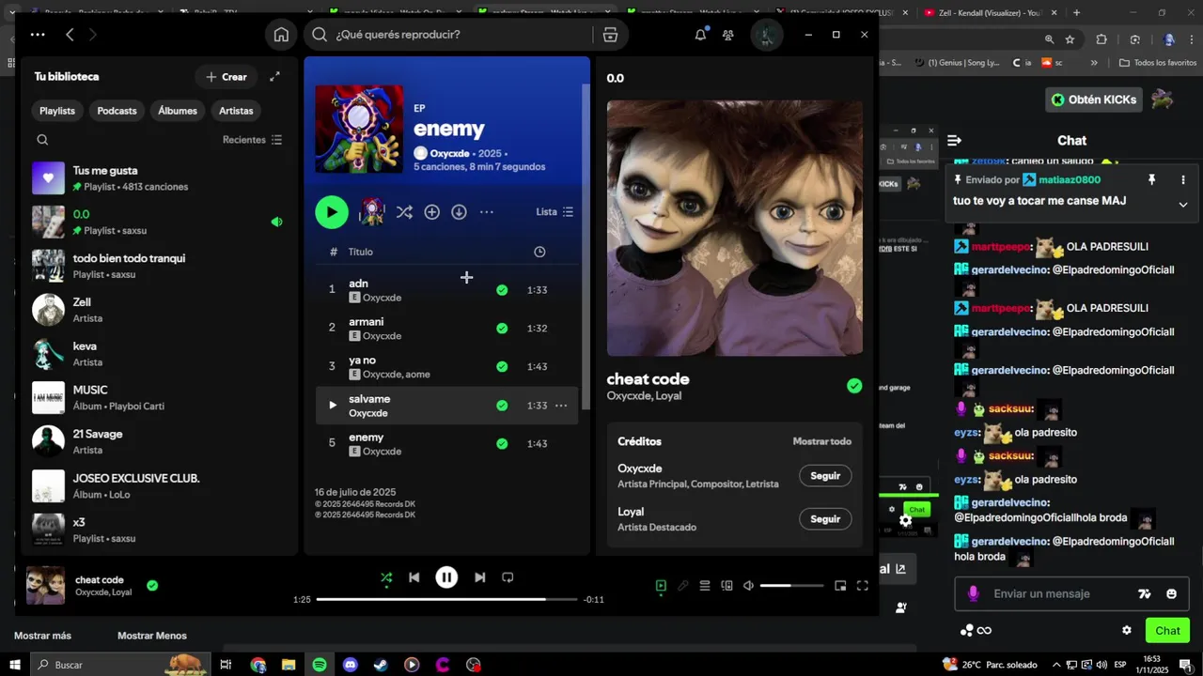The width and height of the screenshot is (1203, 676).
Task: Open 'todo bien todo tranqui' playlist
Action: click(158, 266)
